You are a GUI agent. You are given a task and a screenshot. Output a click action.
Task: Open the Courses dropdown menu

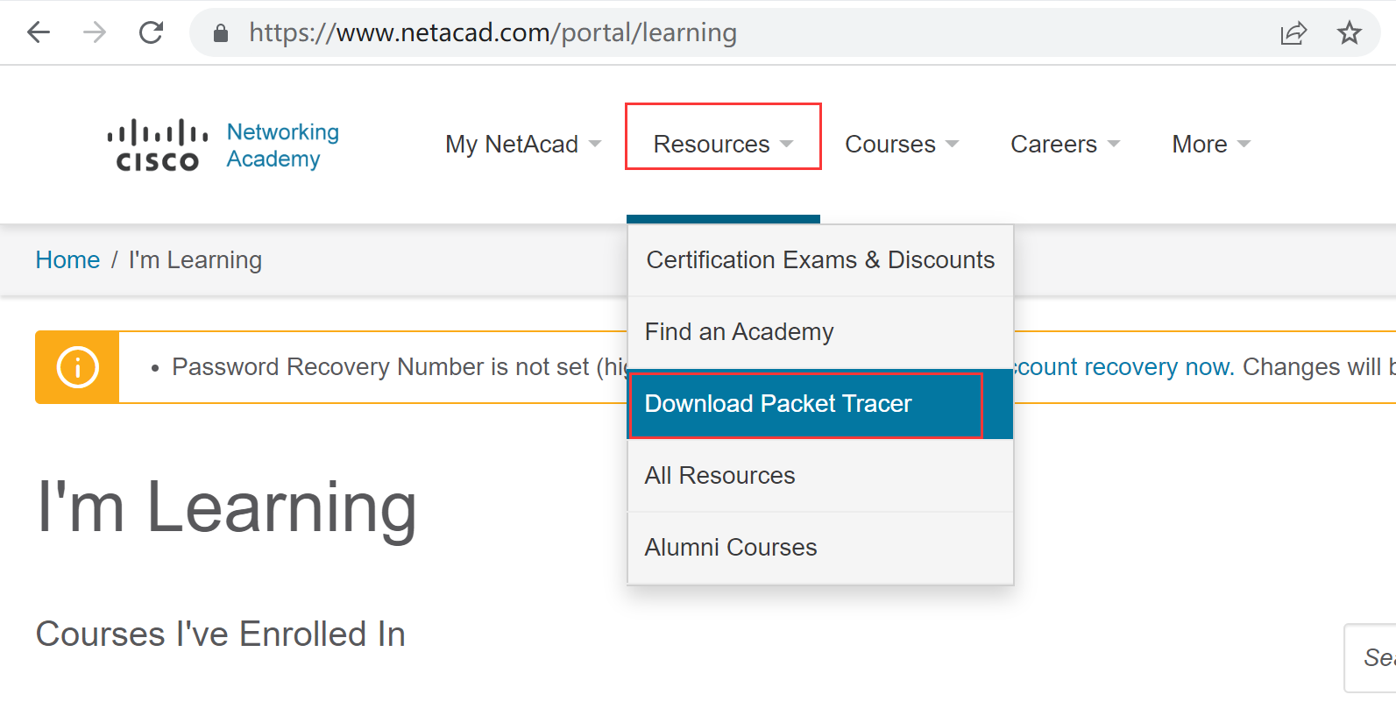(901, 144)
